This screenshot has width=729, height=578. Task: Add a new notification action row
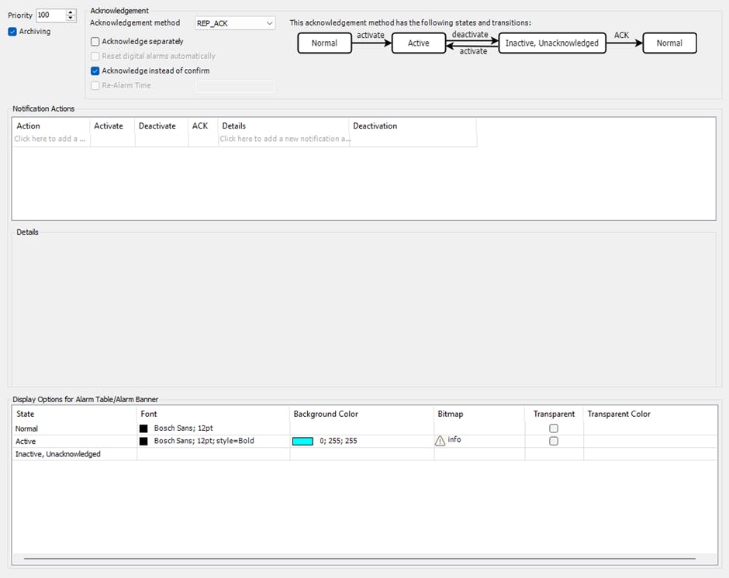click(x=51, y=139)
